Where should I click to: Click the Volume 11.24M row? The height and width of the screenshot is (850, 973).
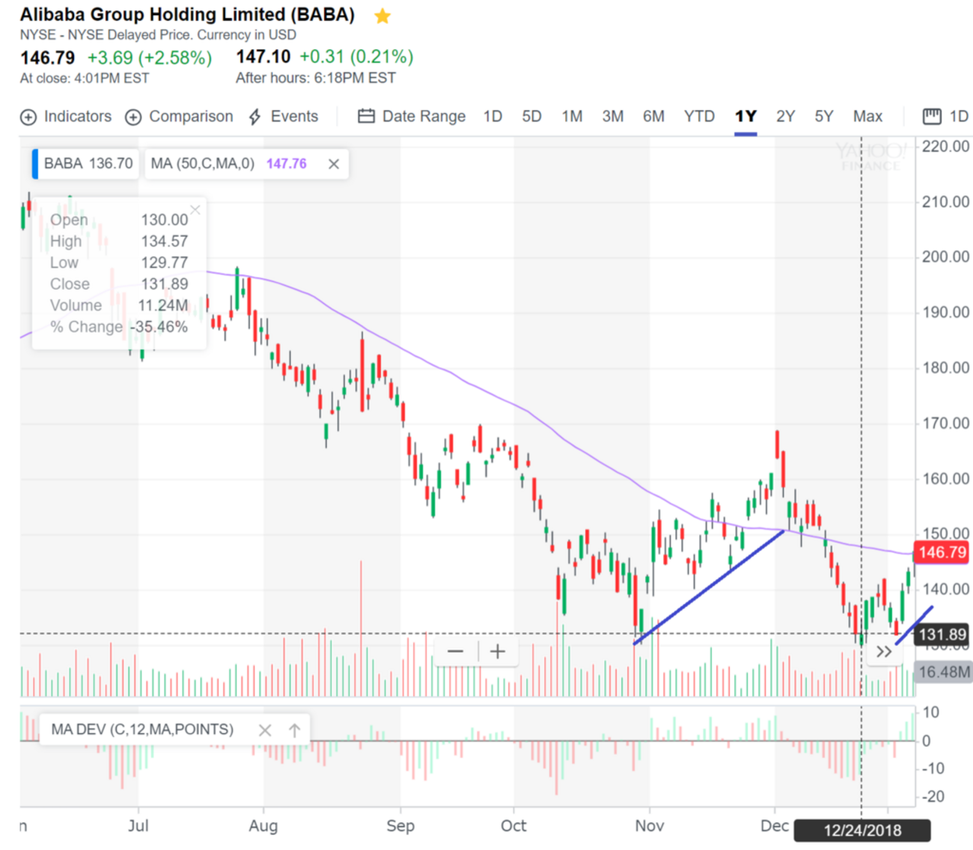119,305
